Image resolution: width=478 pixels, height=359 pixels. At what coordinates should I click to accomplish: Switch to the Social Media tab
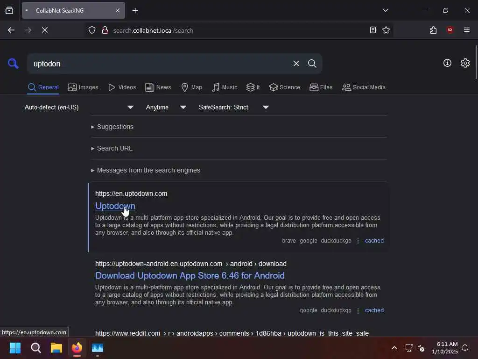364,87
